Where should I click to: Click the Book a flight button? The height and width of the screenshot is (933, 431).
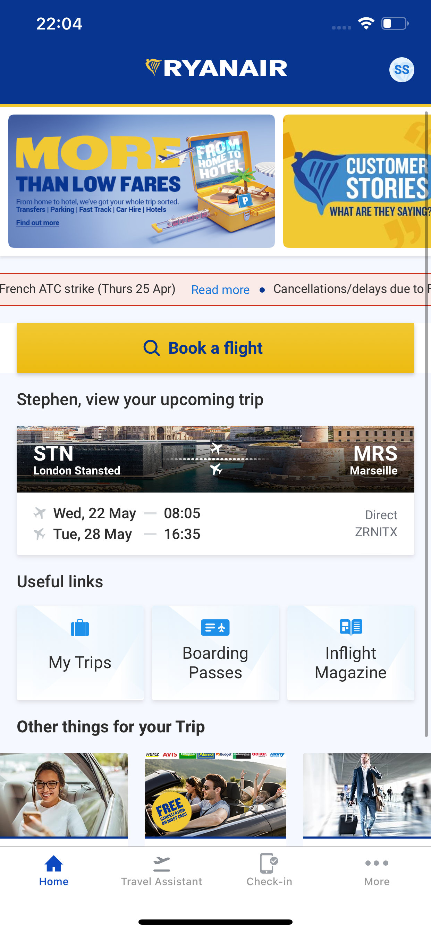pyautogui.click(x=215, y=348)
